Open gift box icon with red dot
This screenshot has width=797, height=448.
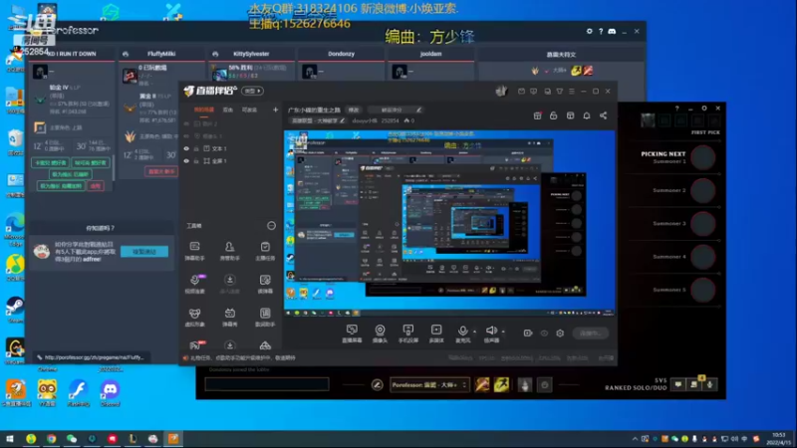click(537, 115)
